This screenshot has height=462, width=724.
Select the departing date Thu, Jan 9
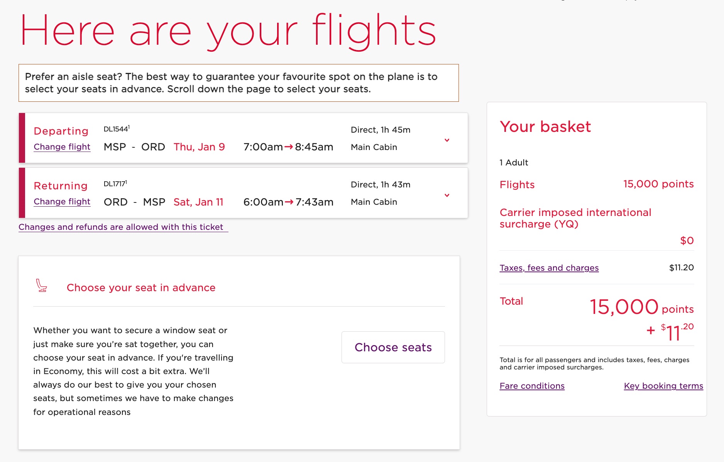click(x=200, y=147)
